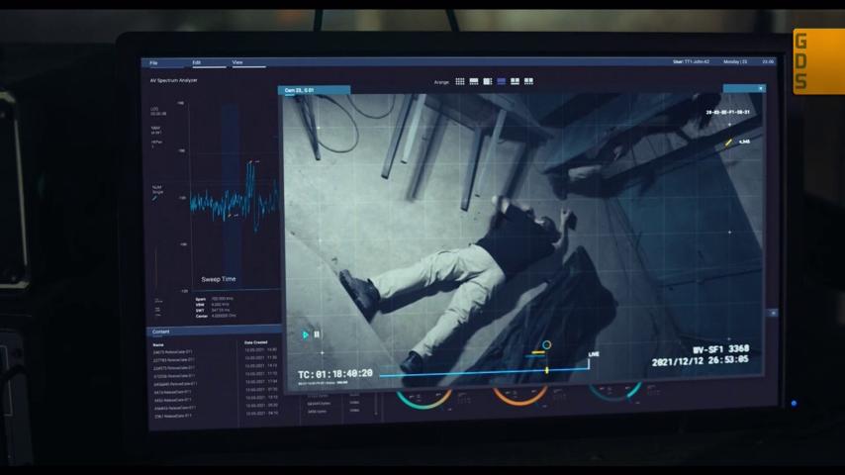The width and height of the screenshot is (845, 475).
Task: Choose the last Arrange layout icon
Action: (x=528, y=81)
